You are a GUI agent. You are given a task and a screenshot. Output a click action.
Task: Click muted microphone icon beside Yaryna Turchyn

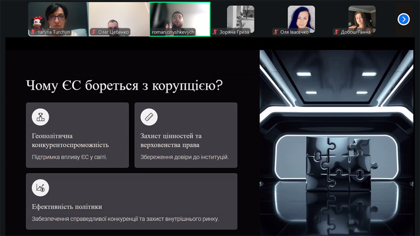(x=33, y=32)
